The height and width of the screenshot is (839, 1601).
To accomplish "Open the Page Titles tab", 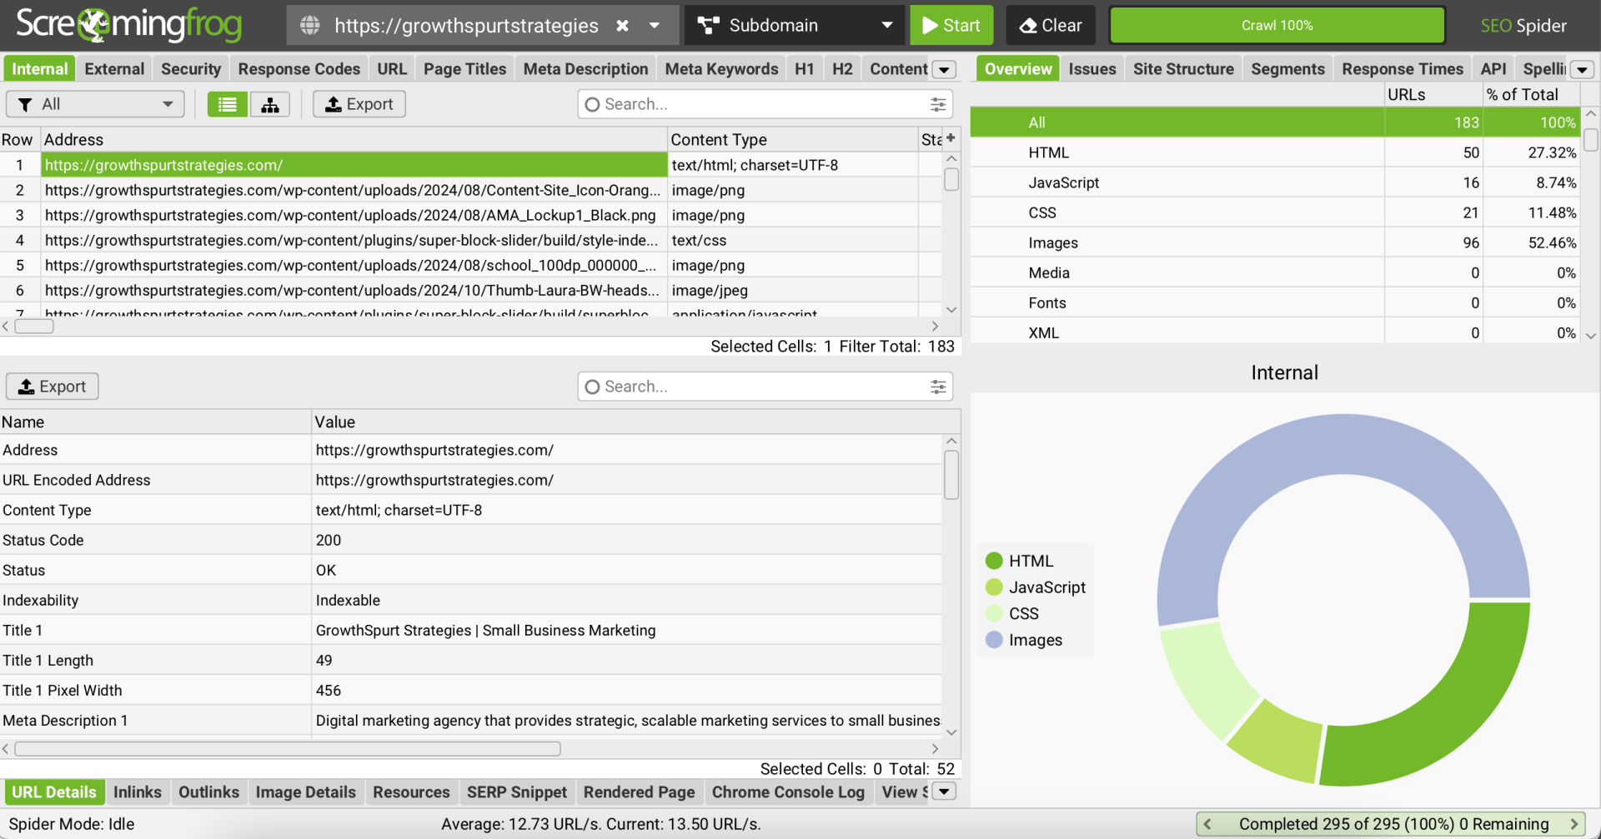I will pos(464,69).
